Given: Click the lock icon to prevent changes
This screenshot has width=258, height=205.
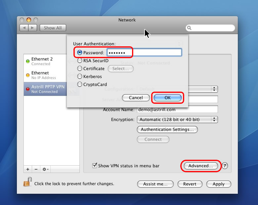Looking at the screenshot, I should 27,183.
